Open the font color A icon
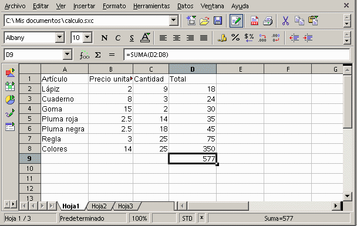Image resolution: width=357 pixels, height=226 pixels. click(145, 38)
